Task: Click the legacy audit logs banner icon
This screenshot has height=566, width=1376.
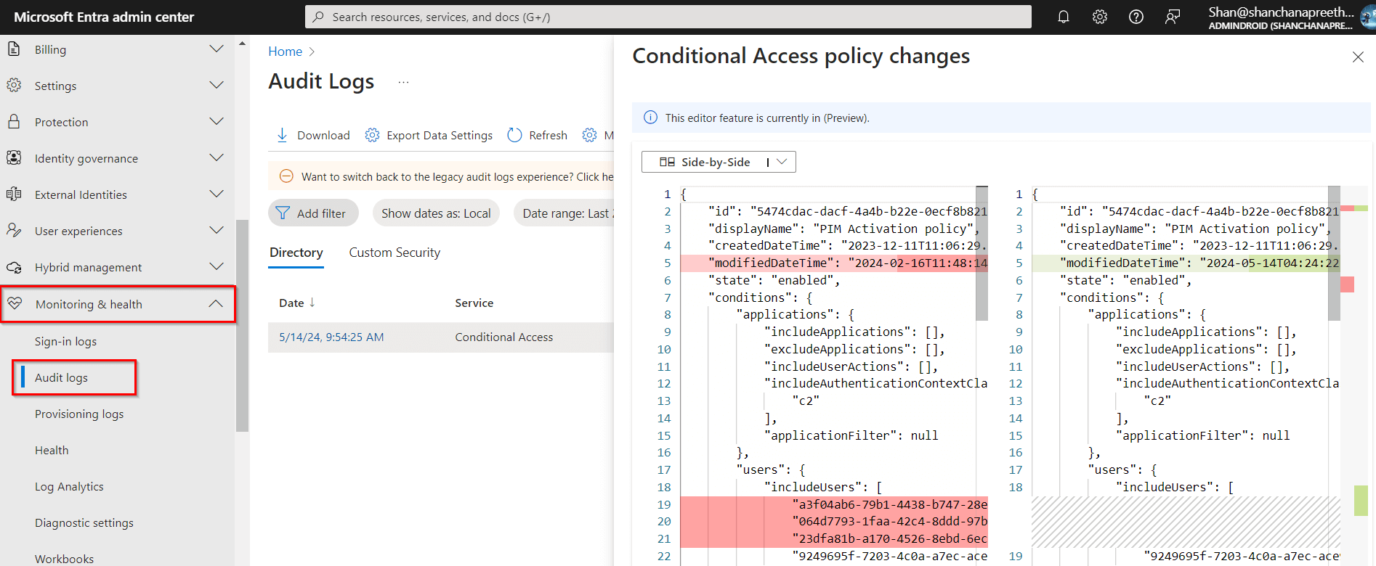Action: point(286,176)
